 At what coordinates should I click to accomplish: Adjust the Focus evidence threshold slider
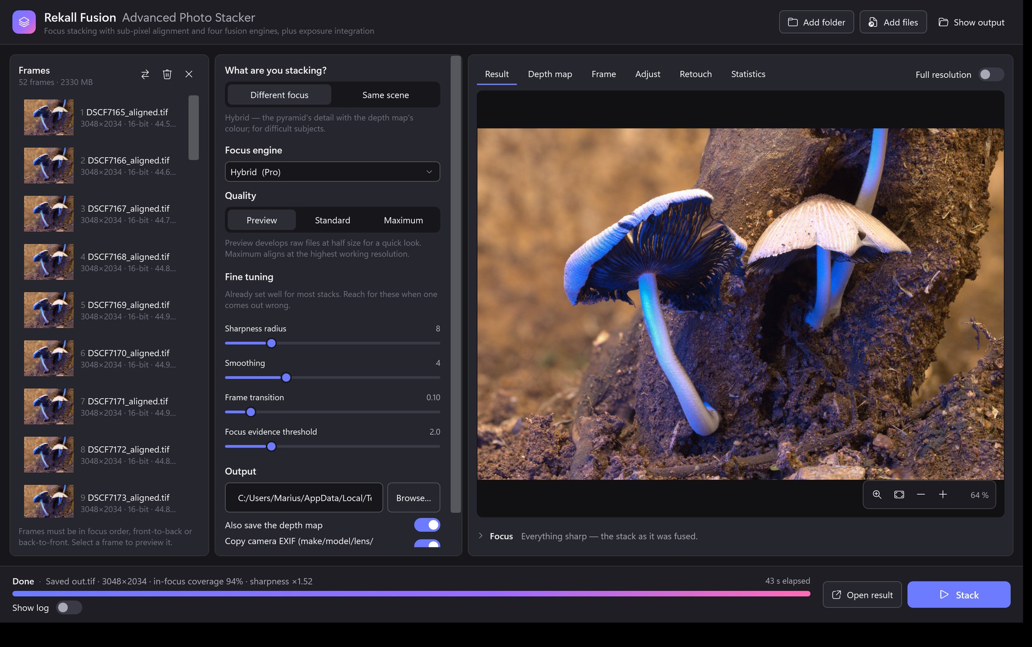pos(332,447)
